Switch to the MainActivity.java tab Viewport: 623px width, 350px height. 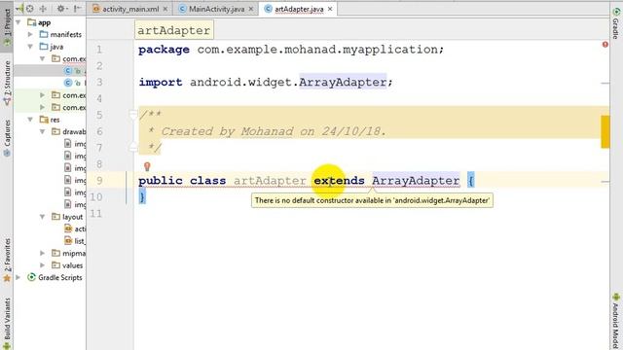click(216, 9)
